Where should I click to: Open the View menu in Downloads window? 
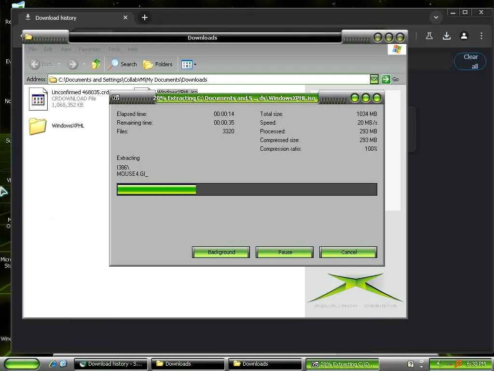(x=66, y=49)
